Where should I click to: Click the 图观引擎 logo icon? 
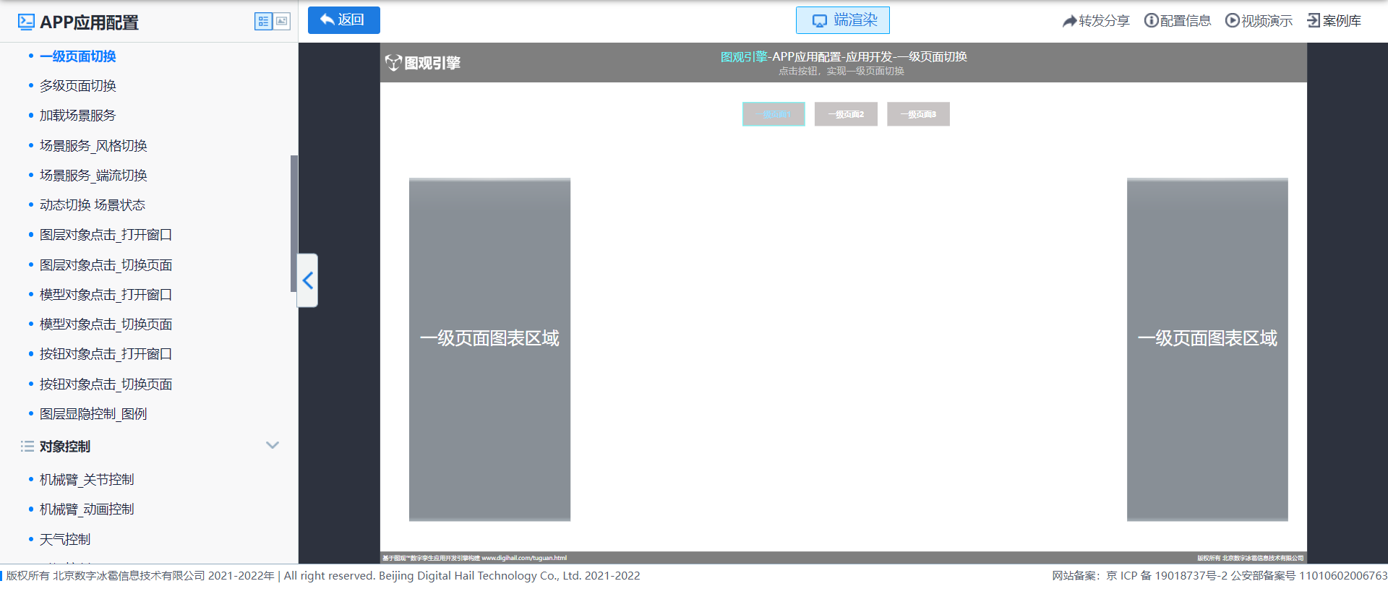[393, 63]
